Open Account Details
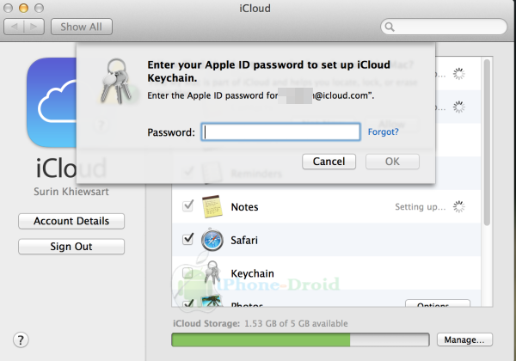The image size is (516, 361). click(71, 221)
